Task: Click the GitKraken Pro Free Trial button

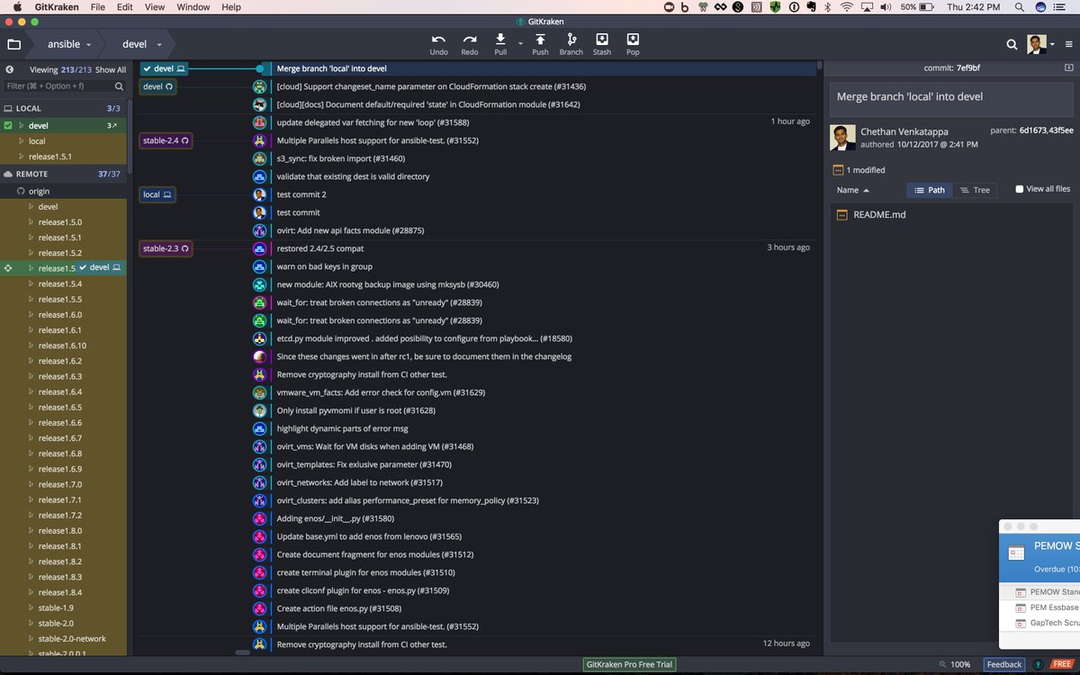Action: pos(630,664)
